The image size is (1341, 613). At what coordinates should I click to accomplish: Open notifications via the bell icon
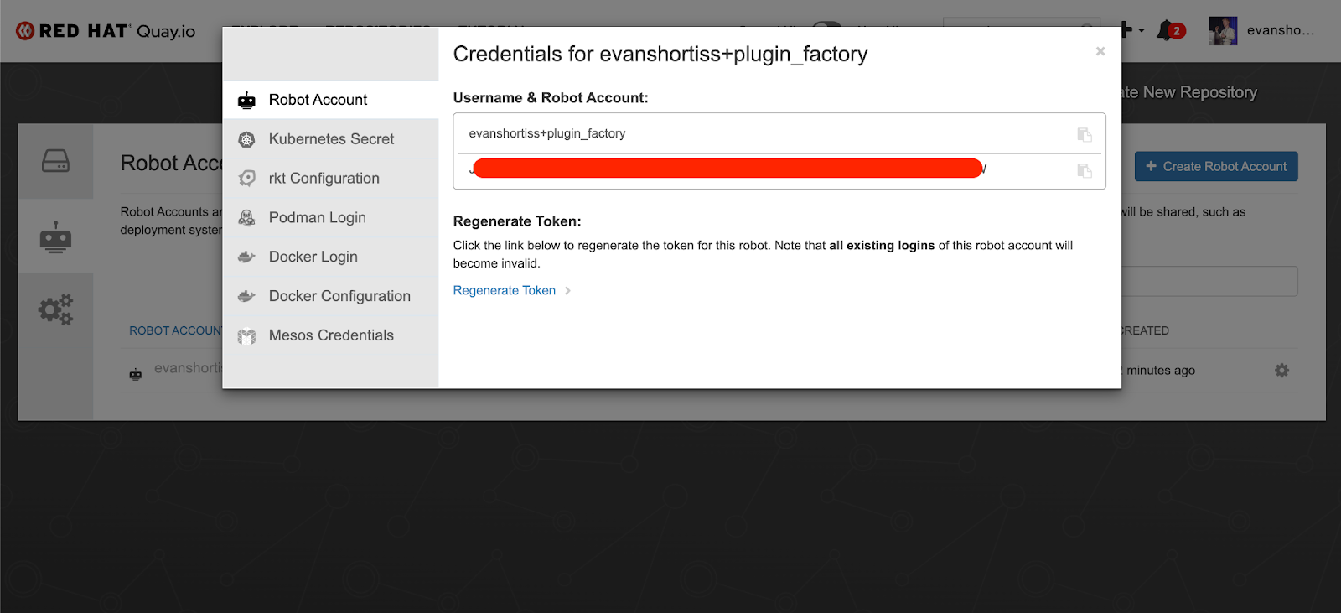(x=1164, y=30)
